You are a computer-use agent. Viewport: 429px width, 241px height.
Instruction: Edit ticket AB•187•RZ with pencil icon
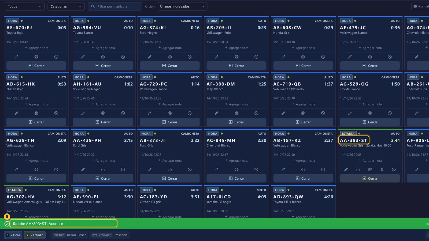283,170
